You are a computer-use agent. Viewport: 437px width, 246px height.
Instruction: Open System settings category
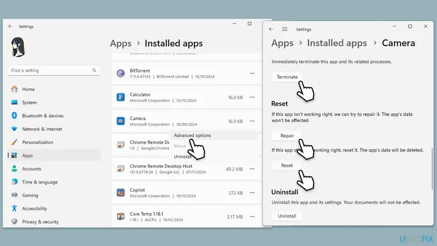54,102
